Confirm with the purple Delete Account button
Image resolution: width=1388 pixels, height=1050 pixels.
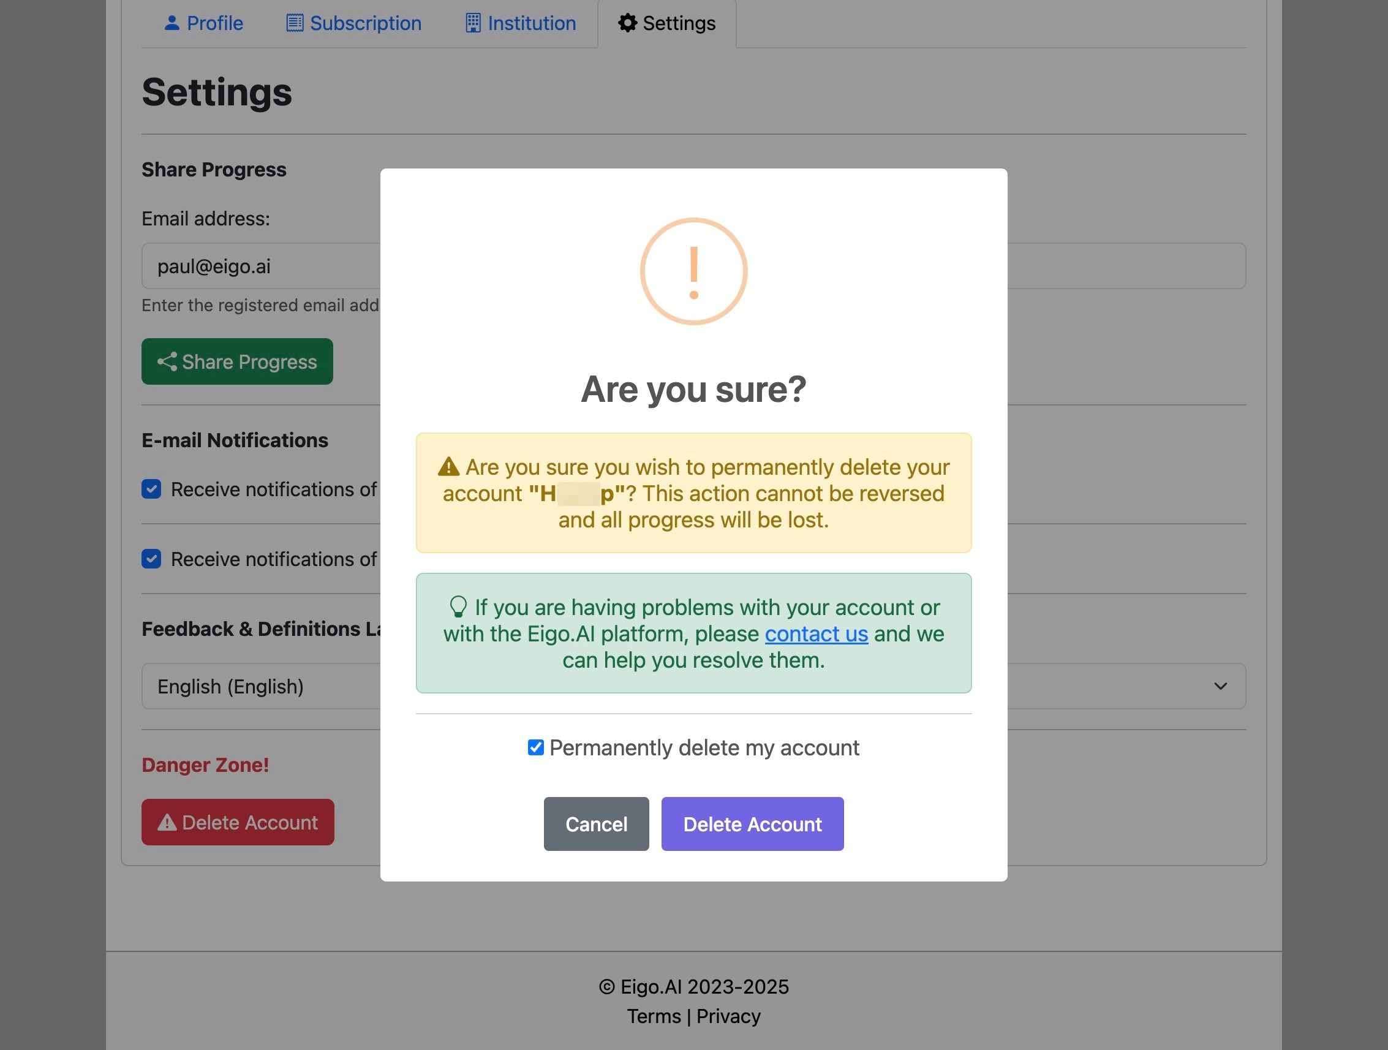752,824
